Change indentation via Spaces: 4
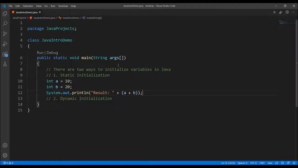Image resolution: width=298 pixels, height=168 pixels. 243,163
